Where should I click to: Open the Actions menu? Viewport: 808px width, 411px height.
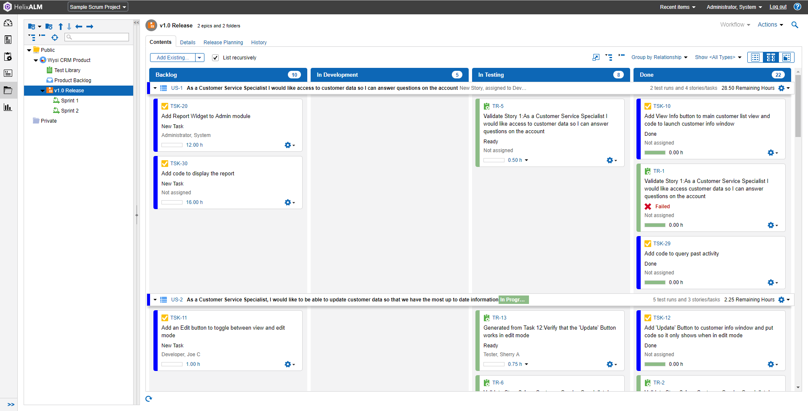(770, 25)
